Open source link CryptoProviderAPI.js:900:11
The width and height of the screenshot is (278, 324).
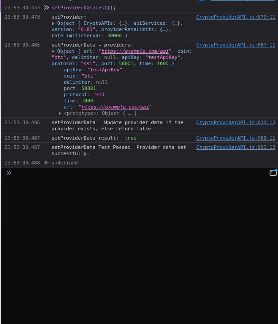[x=236, y=138]
